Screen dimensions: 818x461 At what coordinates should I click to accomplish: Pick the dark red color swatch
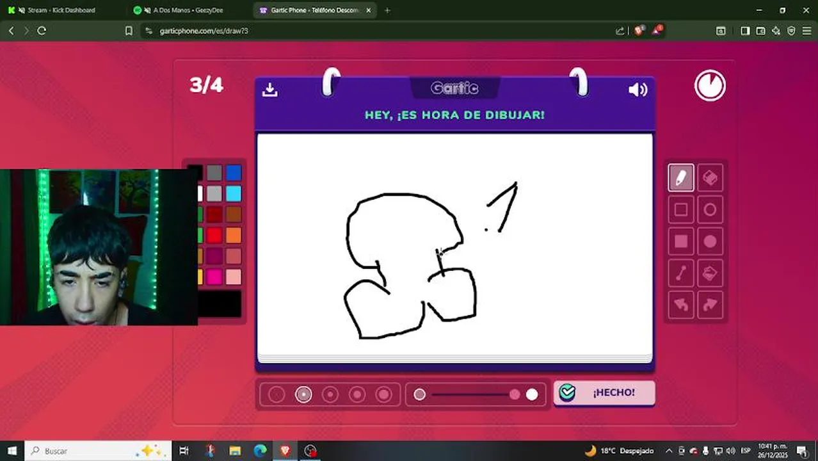click(214, 214)
